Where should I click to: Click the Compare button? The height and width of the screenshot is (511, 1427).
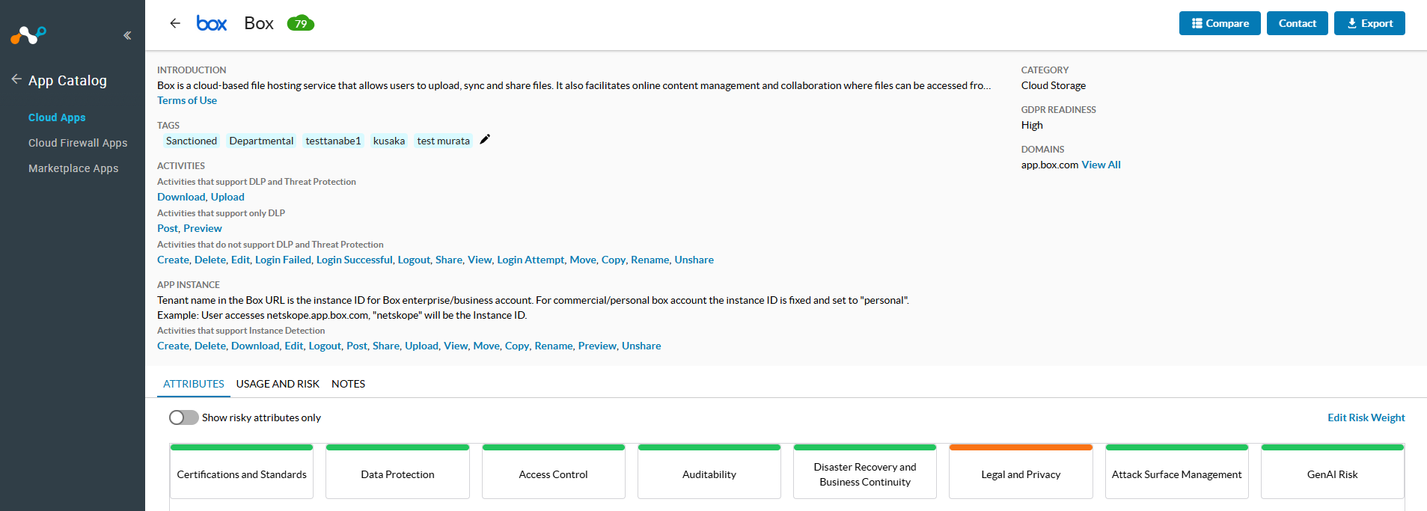[1219, 23]
